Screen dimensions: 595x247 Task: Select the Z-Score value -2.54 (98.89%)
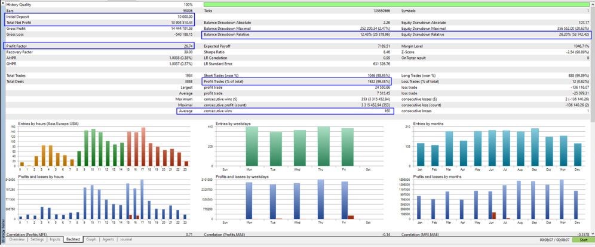[x=577, y=52]
